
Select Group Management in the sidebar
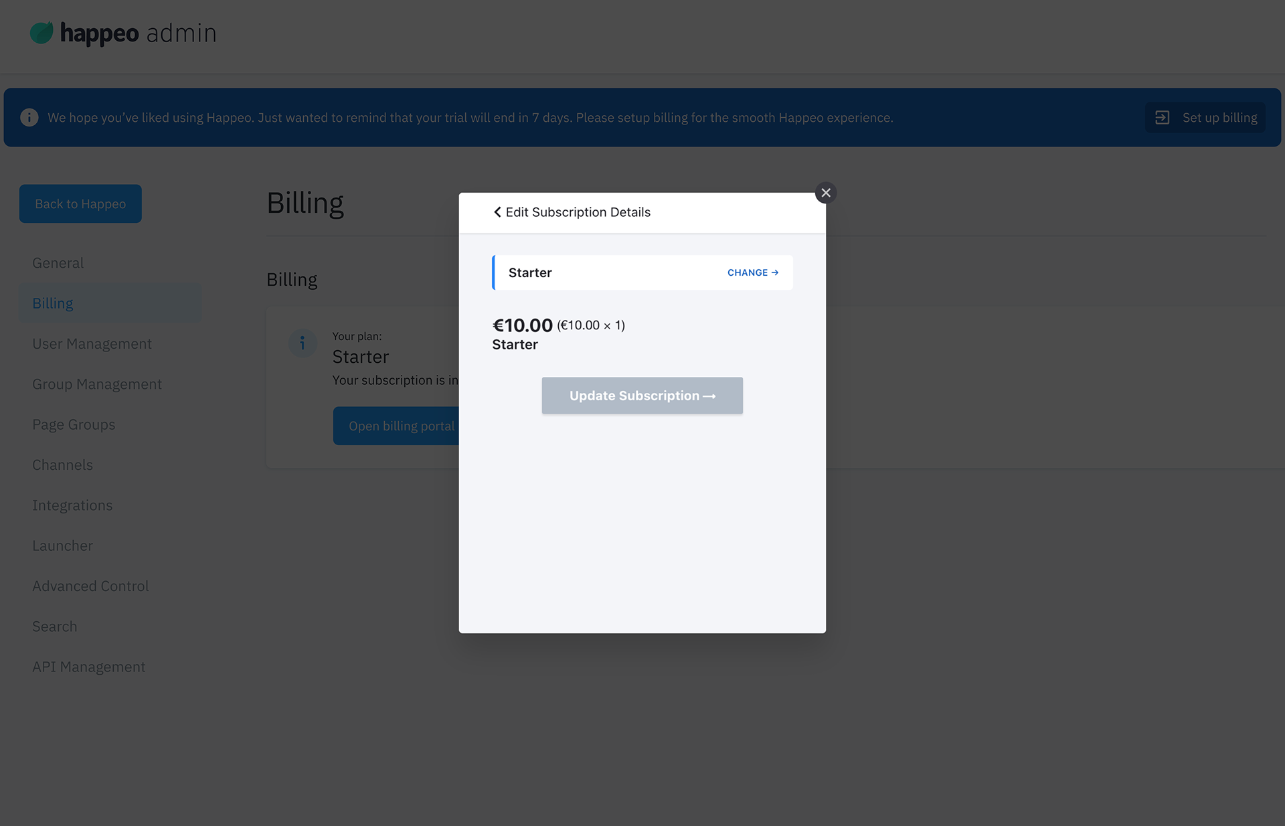pyautogui.click(x=96, y=384)
